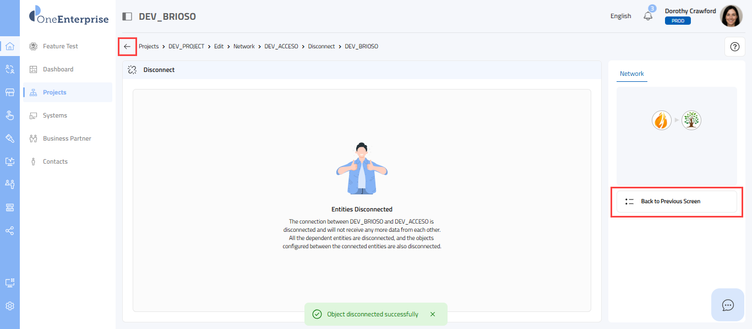Open the English language selector
This screenshot has height=329, width=752.
coord(620,16)
